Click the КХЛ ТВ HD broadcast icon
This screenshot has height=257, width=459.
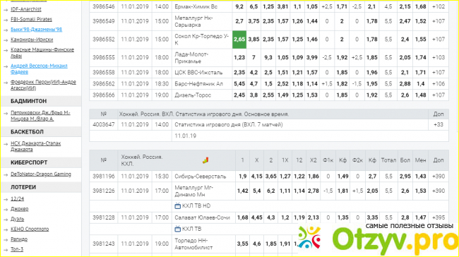click(x=177, y=206)
